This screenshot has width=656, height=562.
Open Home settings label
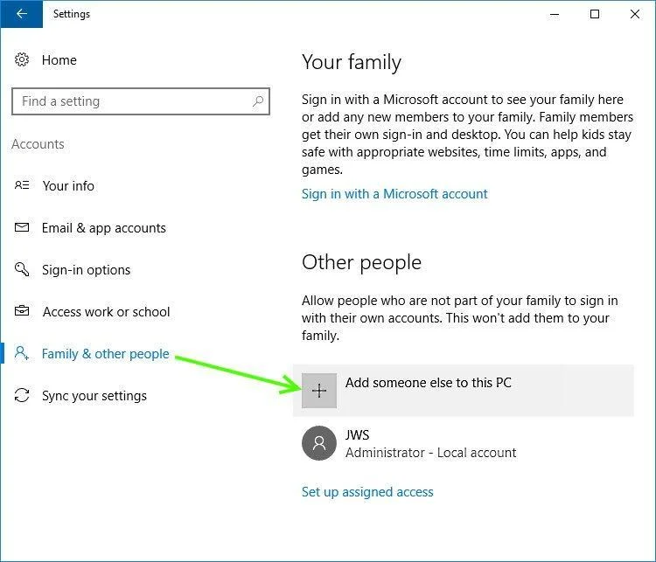pyautogui.click(x=59, y=60)
